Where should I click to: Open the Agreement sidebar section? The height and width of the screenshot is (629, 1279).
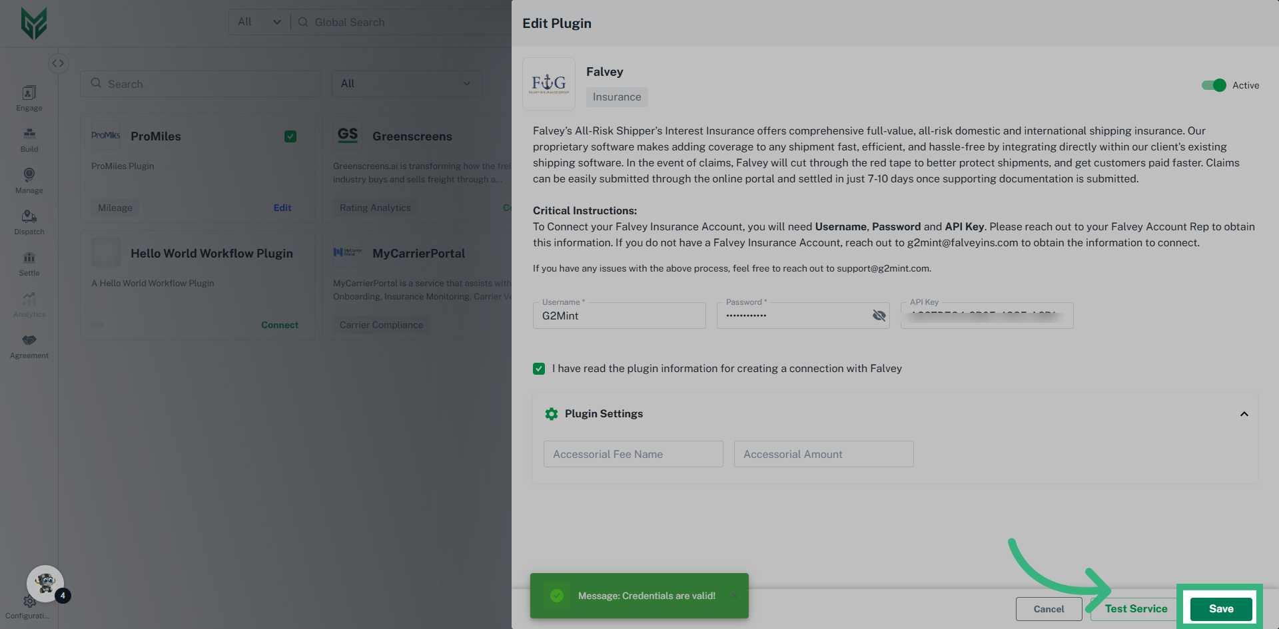point(29,345)
